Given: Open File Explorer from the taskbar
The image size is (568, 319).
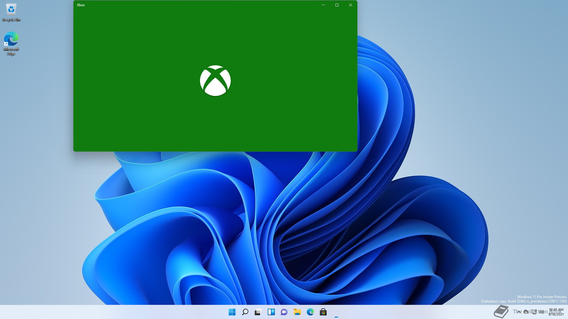Looking at the screenshot, I should [x=297, y=312].
